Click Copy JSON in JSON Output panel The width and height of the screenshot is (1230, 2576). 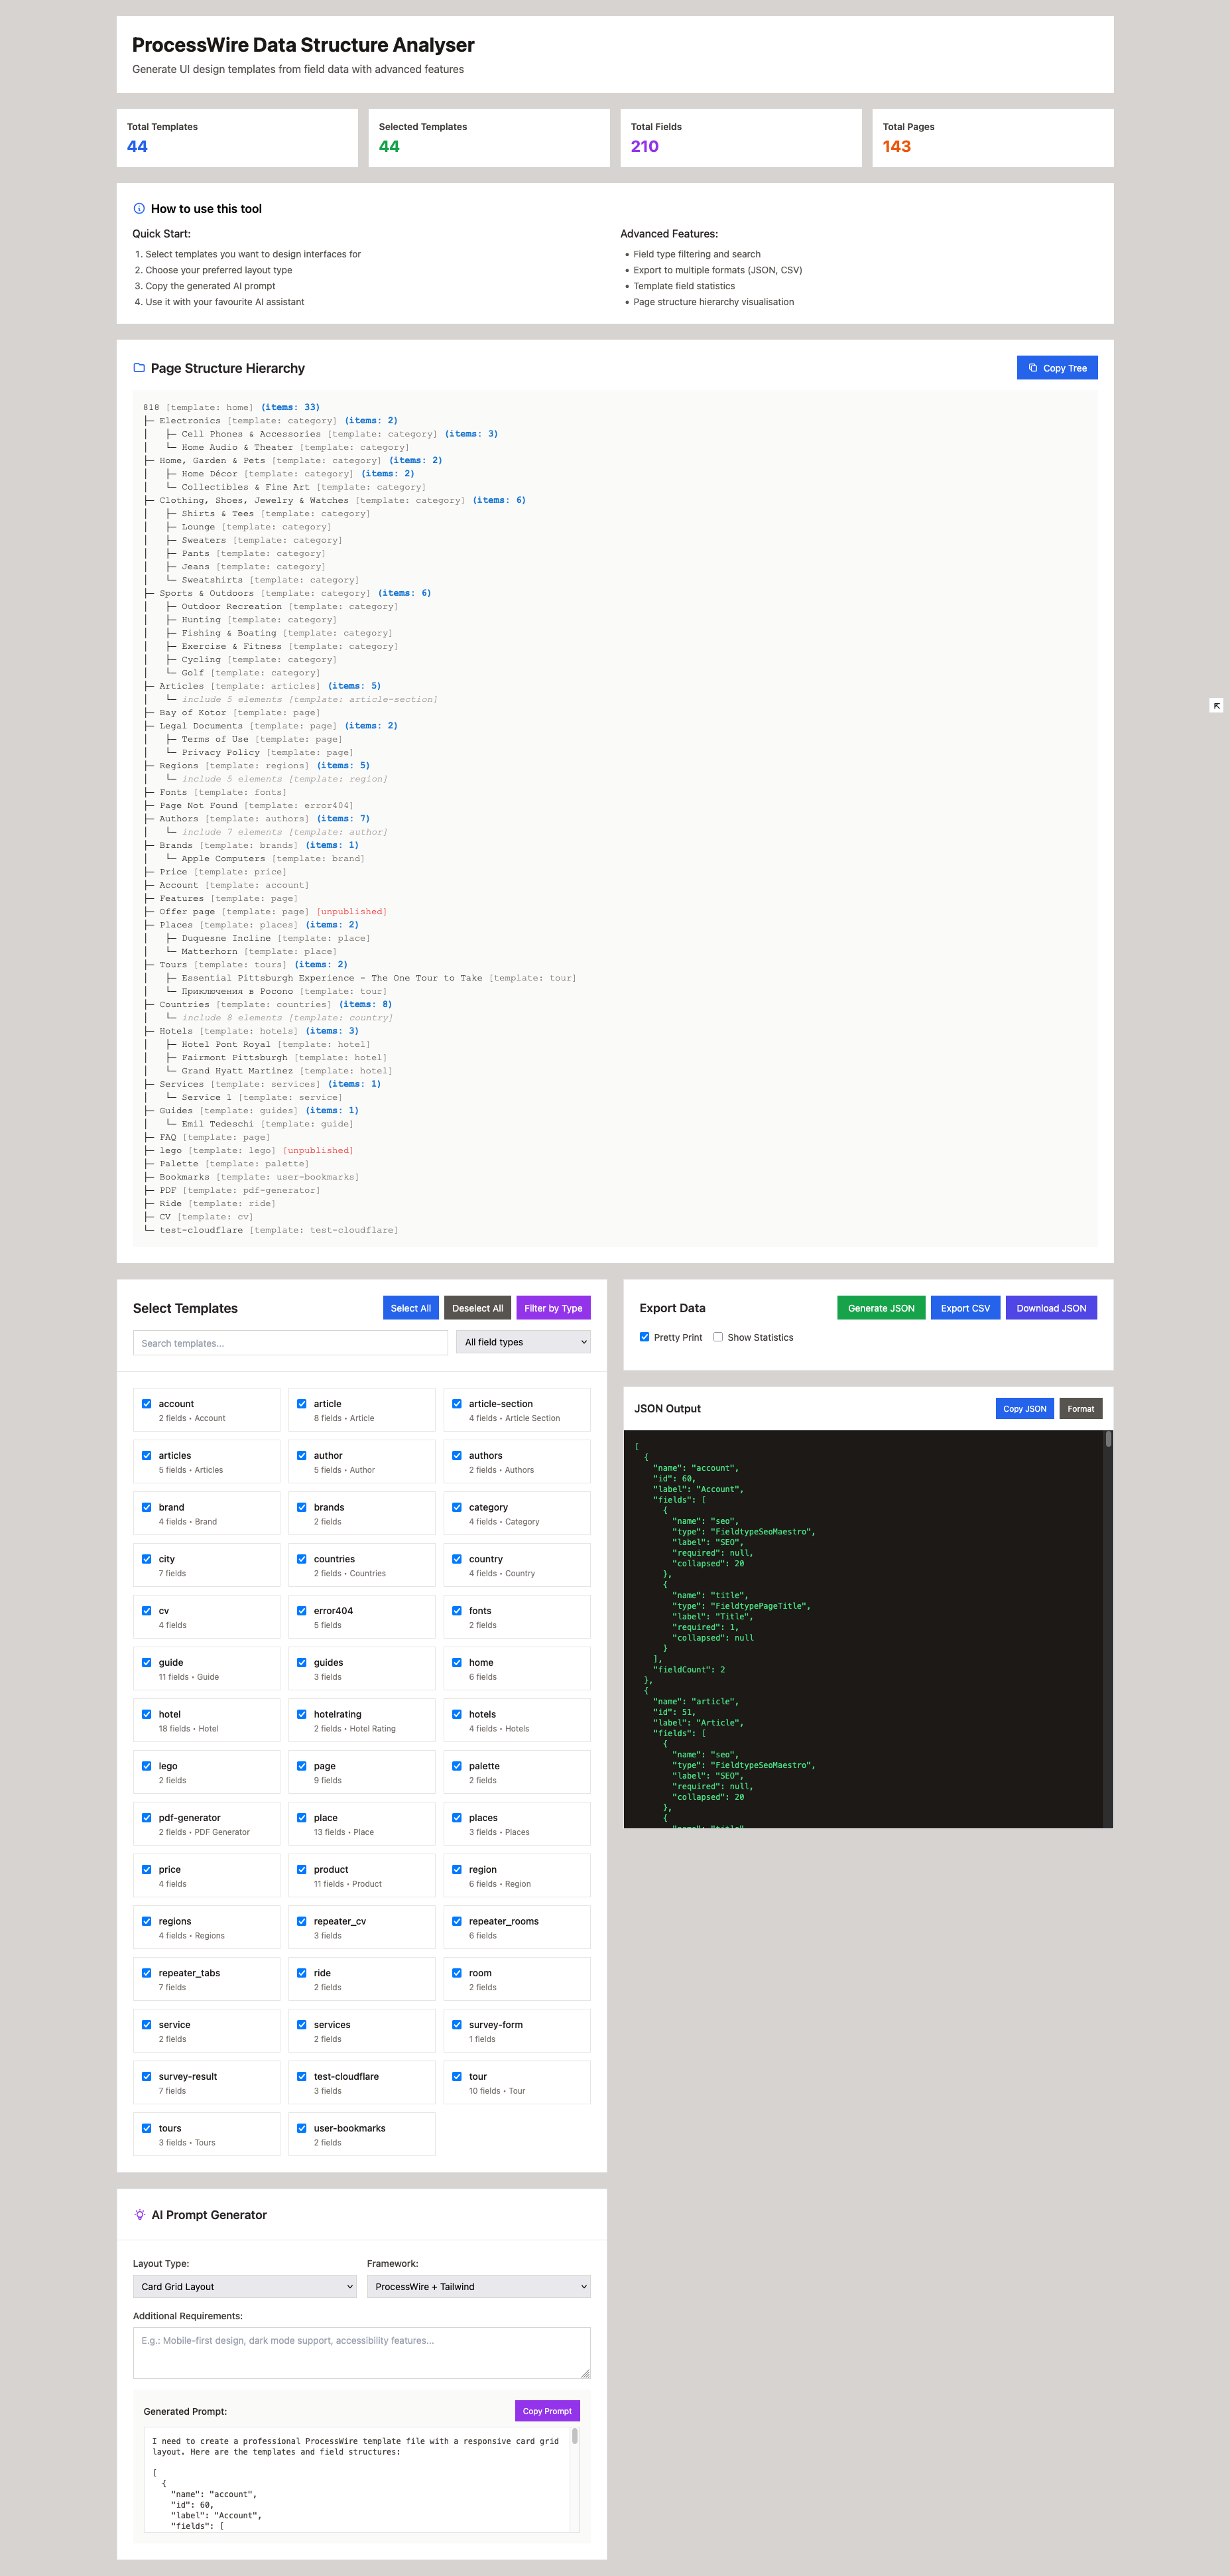click(x=1024, y=1409)
